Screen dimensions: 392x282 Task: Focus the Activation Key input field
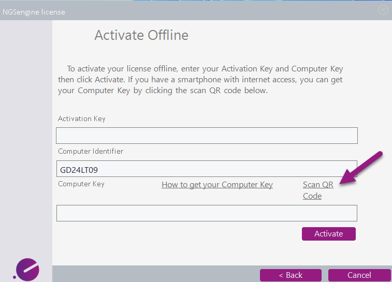tap(207, 136)
